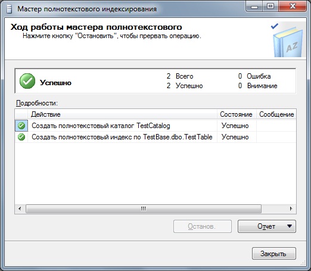Click the horizontal scrollbar thumb
This screenshot has width=311, height=271.
click(x=144, y=208)
